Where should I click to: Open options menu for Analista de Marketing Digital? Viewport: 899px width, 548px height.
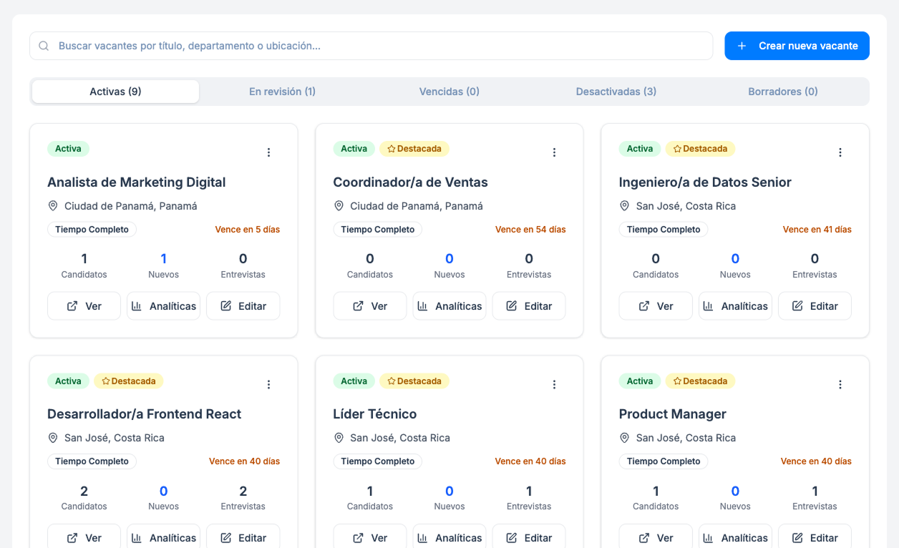pyautogui.click(x=268, y=152)
